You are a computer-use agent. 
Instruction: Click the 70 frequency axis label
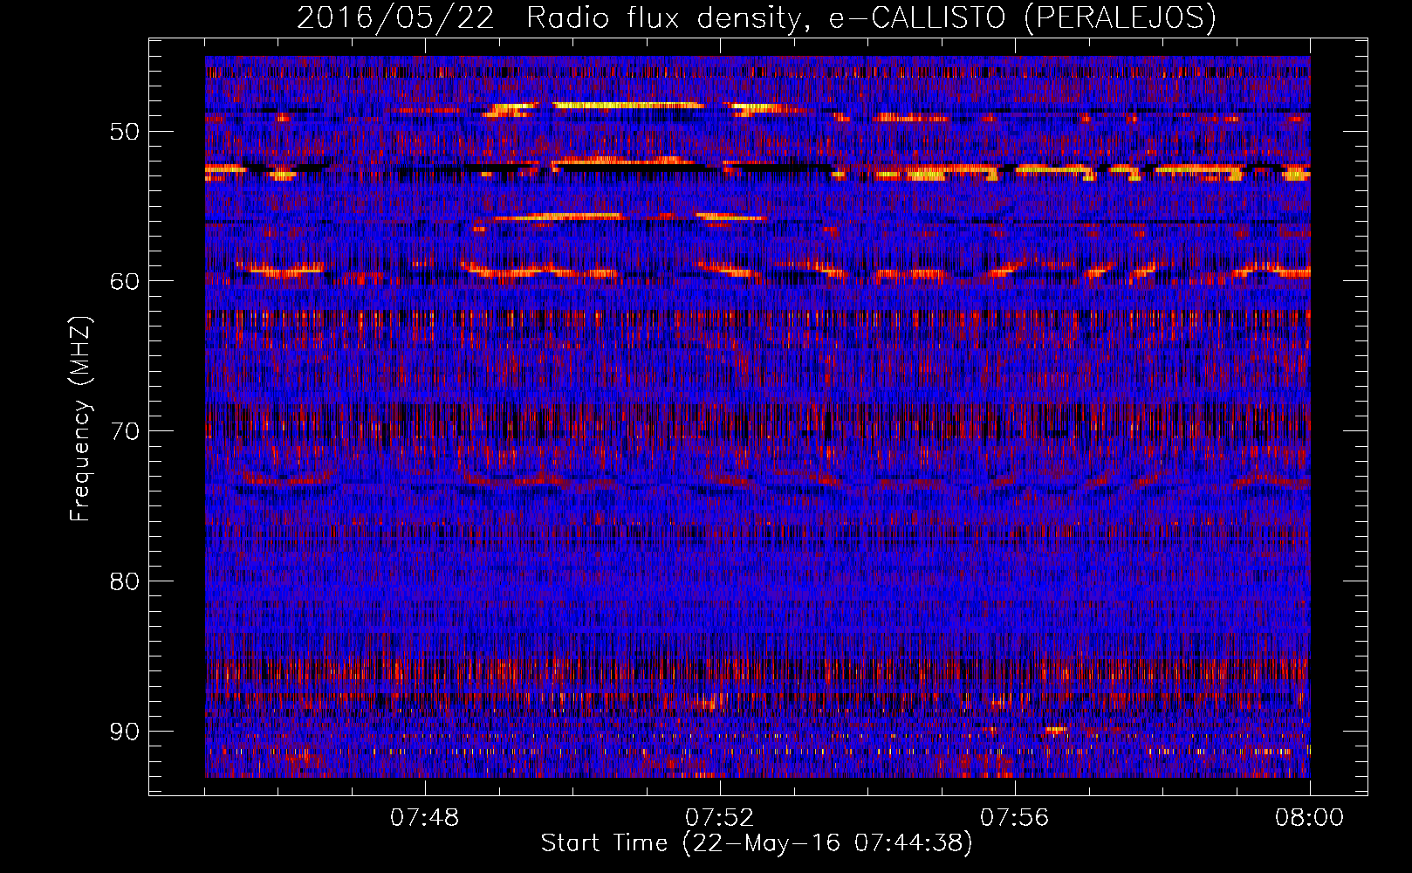coord(124,431)
